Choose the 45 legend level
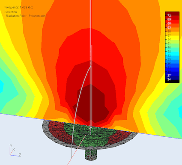Image resolution: width=182 pixels, height=165 pixels. [x=169, y=51]
